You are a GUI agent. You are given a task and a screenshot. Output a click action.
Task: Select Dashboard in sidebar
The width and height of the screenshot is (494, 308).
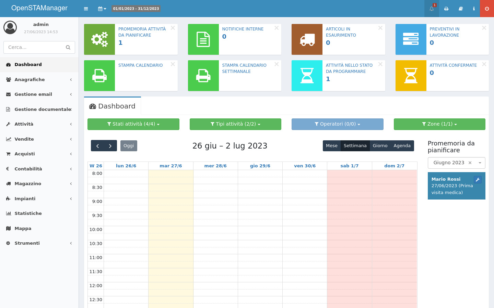click(39, 65)
